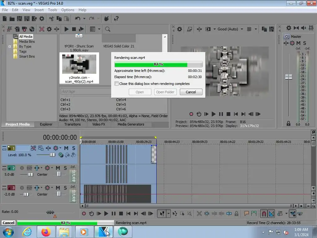Click the Cut scissors icon

(52, 19)
